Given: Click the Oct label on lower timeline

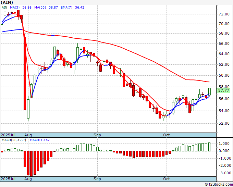Looking at the screenshot, I should [166, 179].
